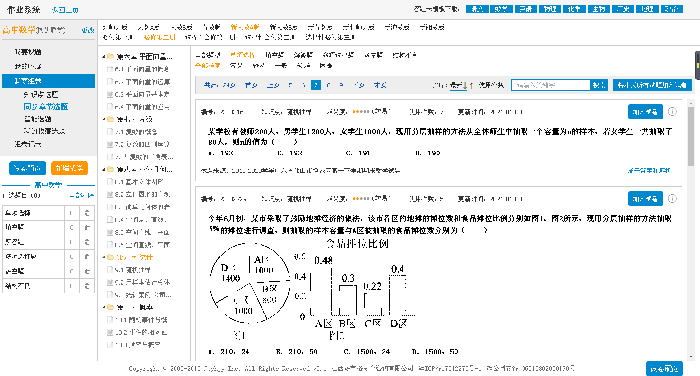
Task: Go to page 8 in pagination
Action: (329, 85)
